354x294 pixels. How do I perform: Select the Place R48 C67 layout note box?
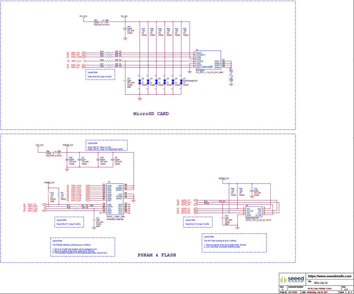(100, 76)
